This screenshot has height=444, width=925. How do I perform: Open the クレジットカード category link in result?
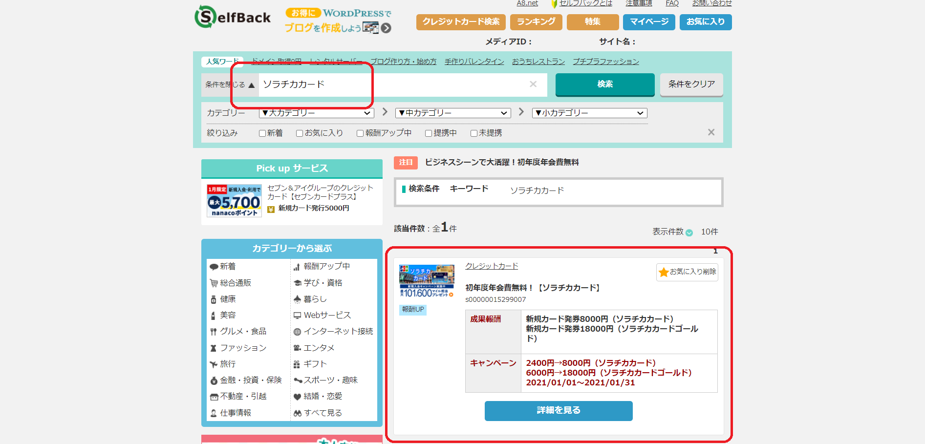492,266
